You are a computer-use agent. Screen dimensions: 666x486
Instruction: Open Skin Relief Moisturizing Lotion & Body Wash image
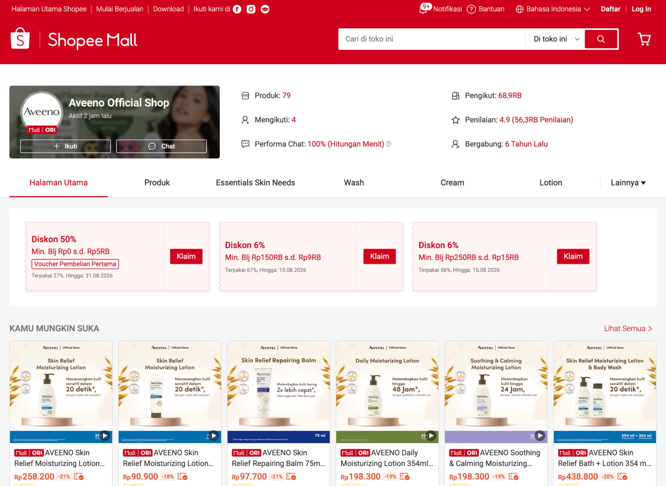tap(605, 392)
